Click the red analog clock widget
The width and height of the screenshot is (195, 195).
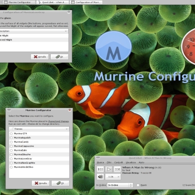tap(188, 46)
